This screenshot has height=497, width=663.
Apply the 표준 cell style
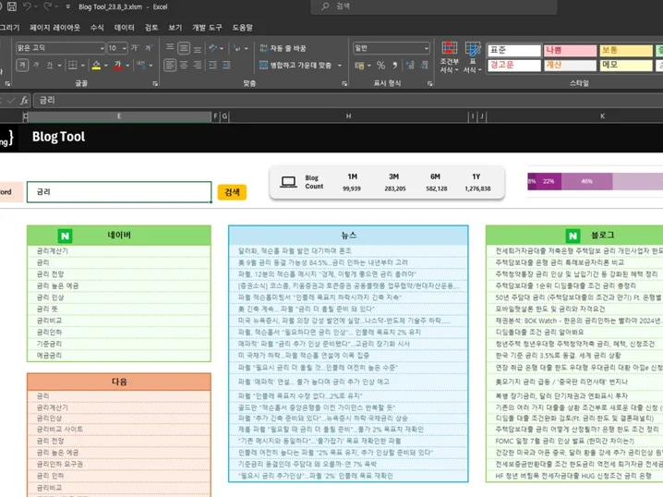tap(514, 50)
